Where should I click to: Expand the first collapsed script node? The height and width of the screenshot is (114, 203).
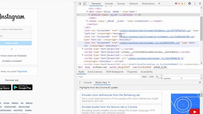(x=82, y=49)
